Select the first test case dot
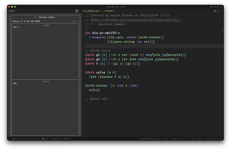Image resolution: width=231 pixels, height=150 pixels. [x=74, y=21]
